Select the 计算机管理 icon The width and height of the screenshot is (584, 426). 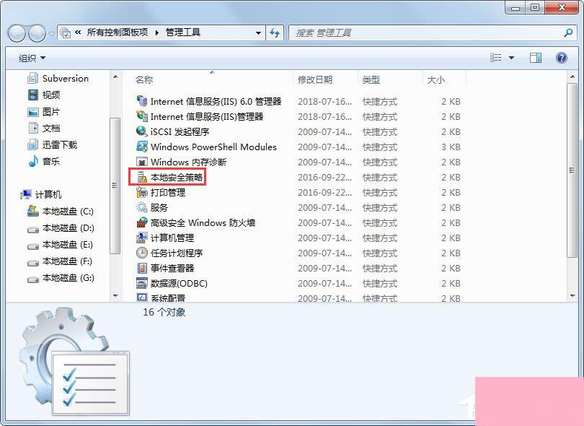point(141,238)
